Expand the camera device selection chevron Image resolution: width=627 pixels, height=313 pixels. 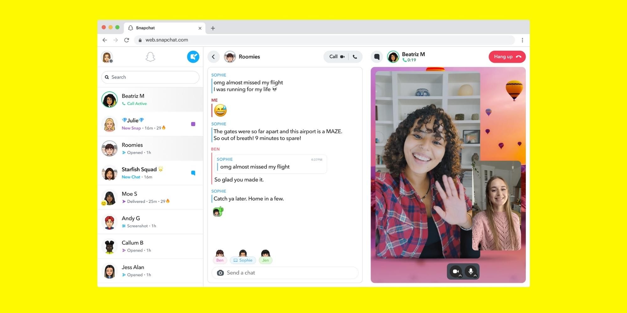[x=460, y=276]
